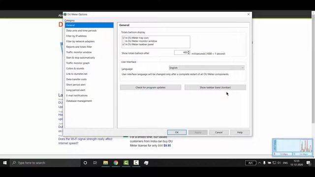Screen dimensions: 315x177
Task: Open E-mail notifications category
Action: 77,95
